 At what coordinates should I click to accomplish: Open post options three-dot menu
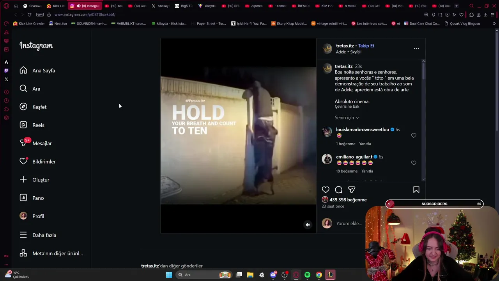(x=416, y=49)
